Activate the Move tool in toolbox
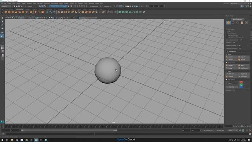This screenshot has width=252, height=142. tap(2, 28)
